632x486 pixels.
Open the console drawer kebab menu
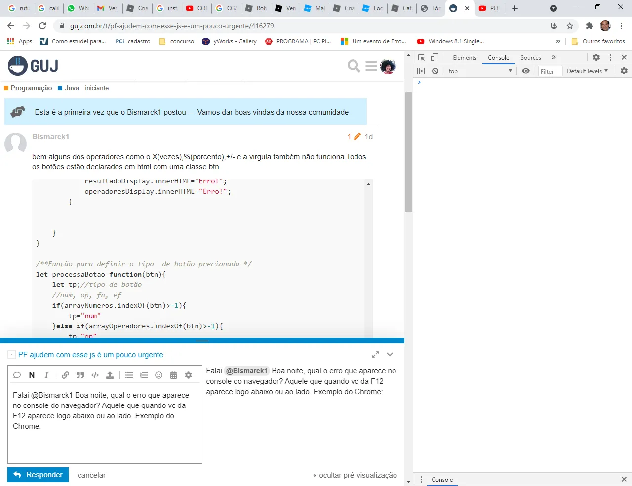[x=421, y=480]
